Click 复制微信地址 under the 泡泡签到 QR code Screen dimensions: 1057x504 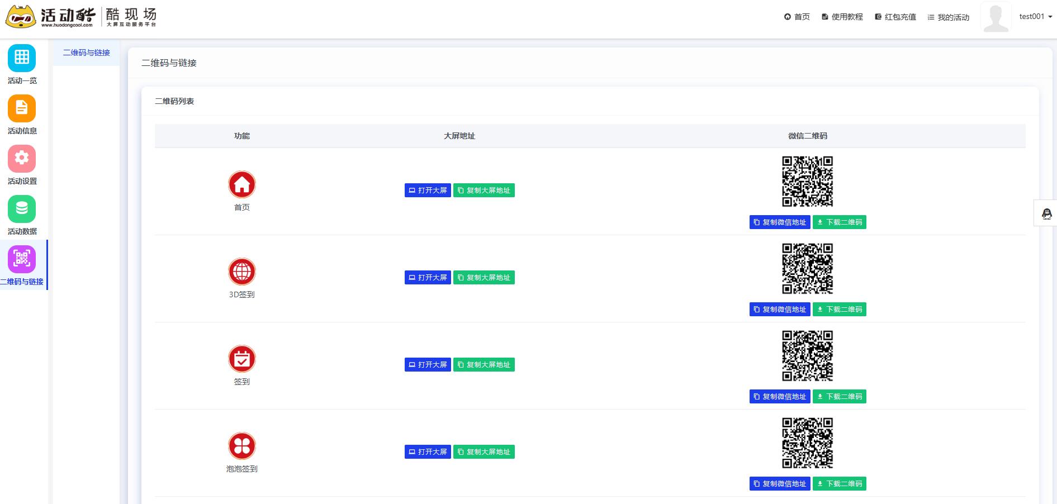pyautogui.click(x=780, y=484)
